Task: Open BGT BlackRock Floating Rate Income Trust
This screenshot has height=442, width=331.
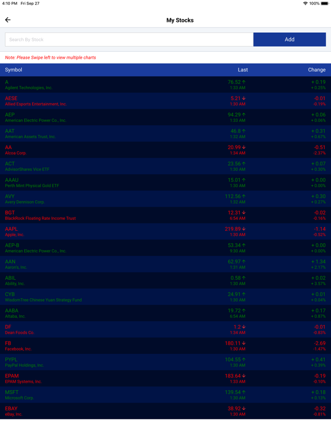Action: 165,215
